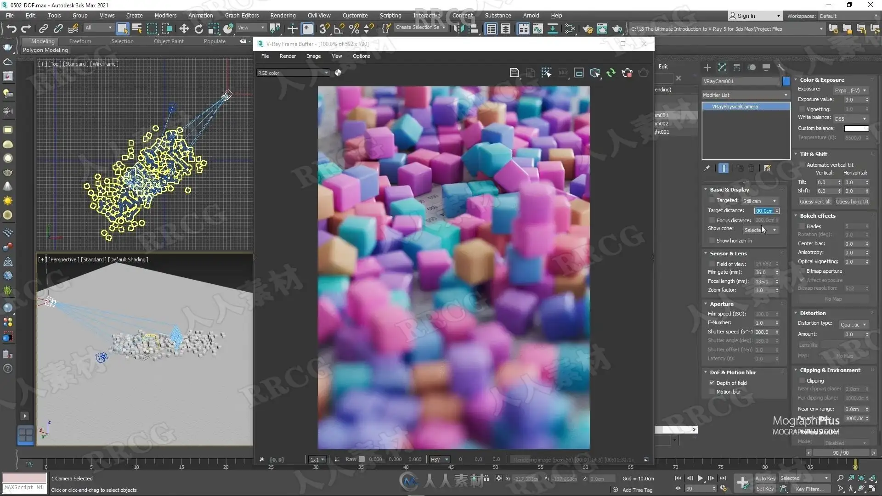Open the Select by Name list

(137, 28)
